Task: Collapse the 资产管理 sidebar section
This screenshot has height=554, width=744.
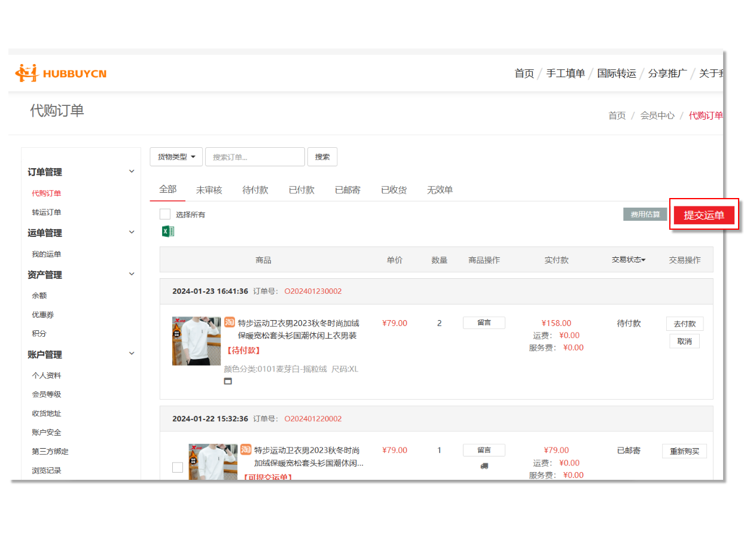Action: [x=132, y=274]
